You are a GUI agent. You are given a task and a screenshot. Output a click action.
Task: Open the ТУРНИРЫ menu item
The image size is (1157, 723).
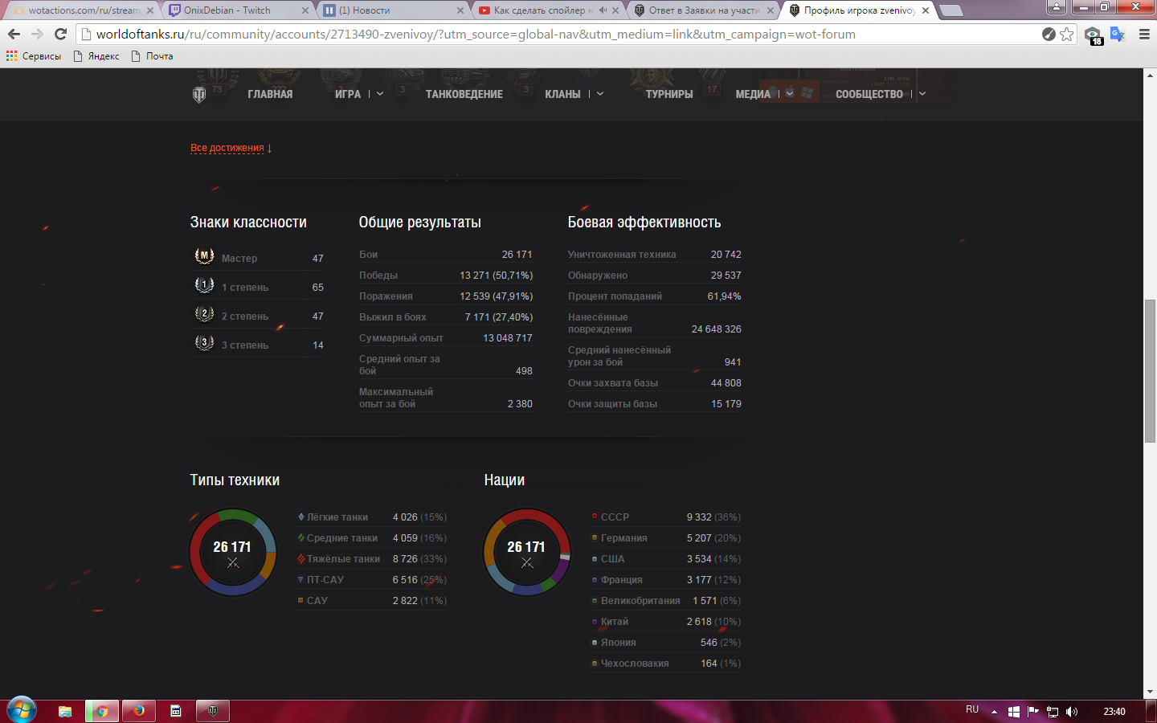coord(669,94)
